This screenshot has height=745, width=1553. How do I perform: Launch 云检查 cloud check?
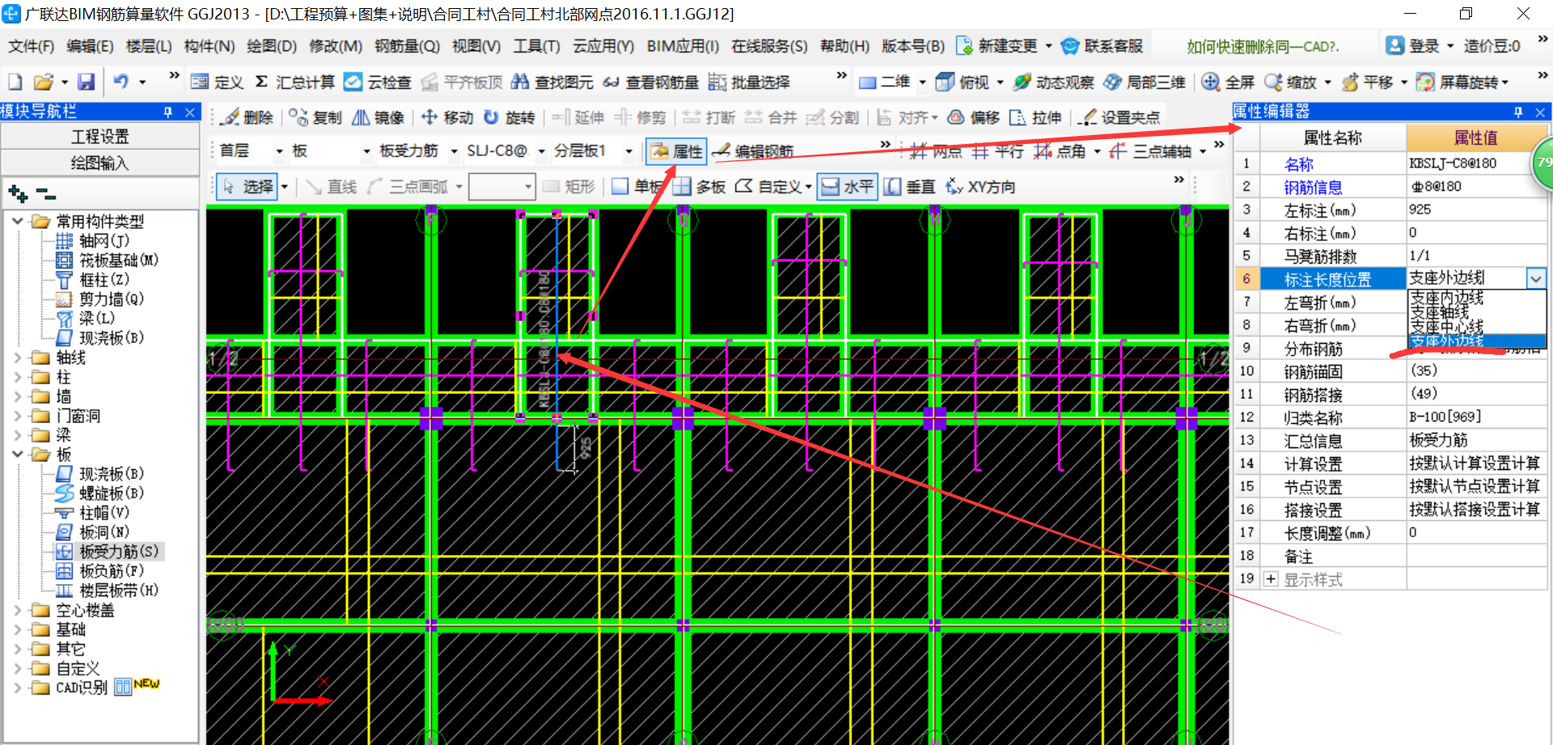[x=378, y=82]
